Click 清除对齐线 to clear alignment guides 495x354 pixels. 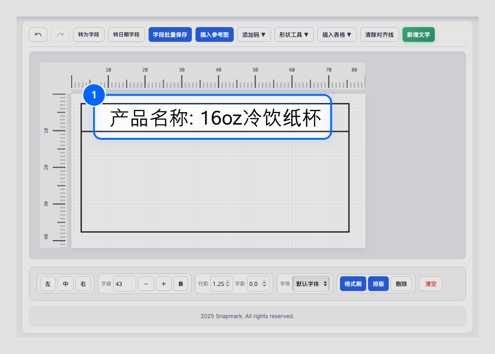pos(379,34)
